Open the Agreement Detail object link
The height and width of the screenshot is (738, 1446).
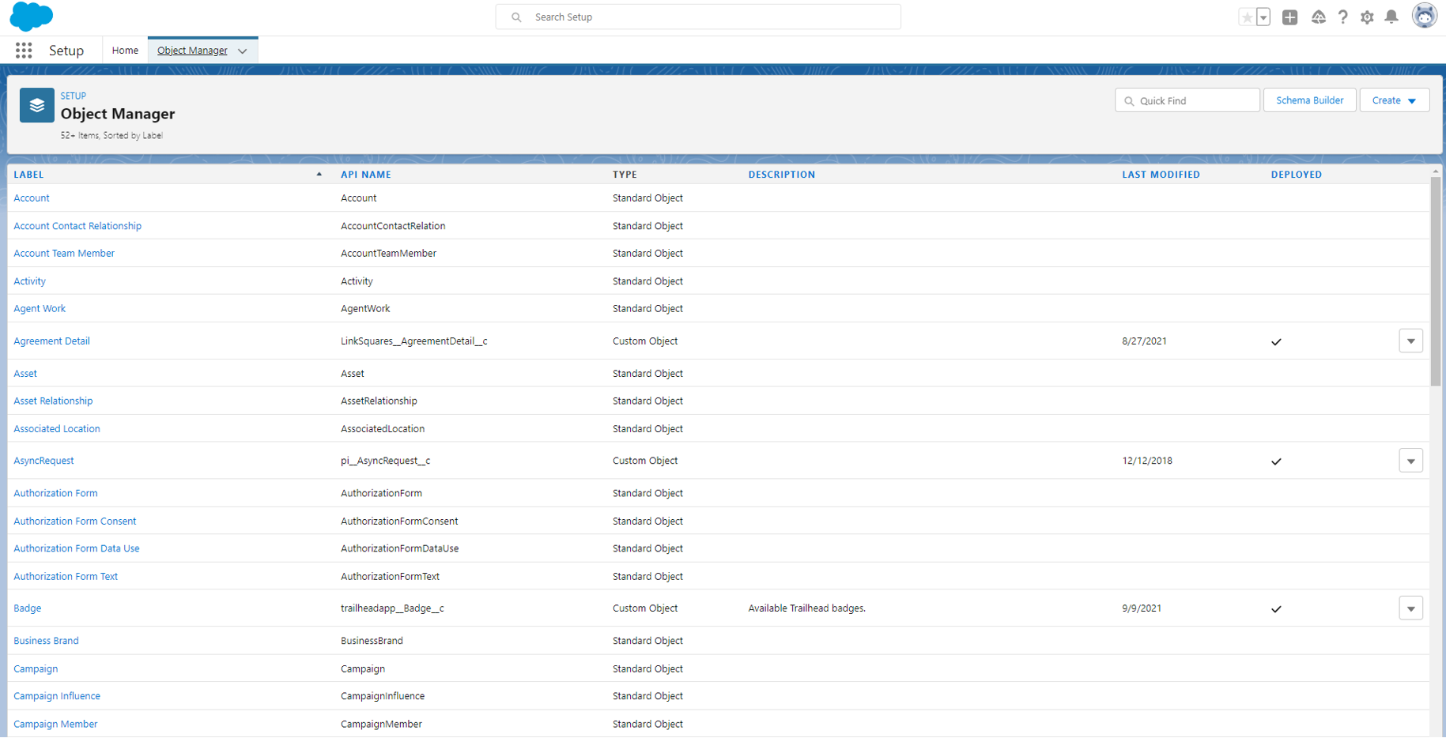tap(51, 341)
